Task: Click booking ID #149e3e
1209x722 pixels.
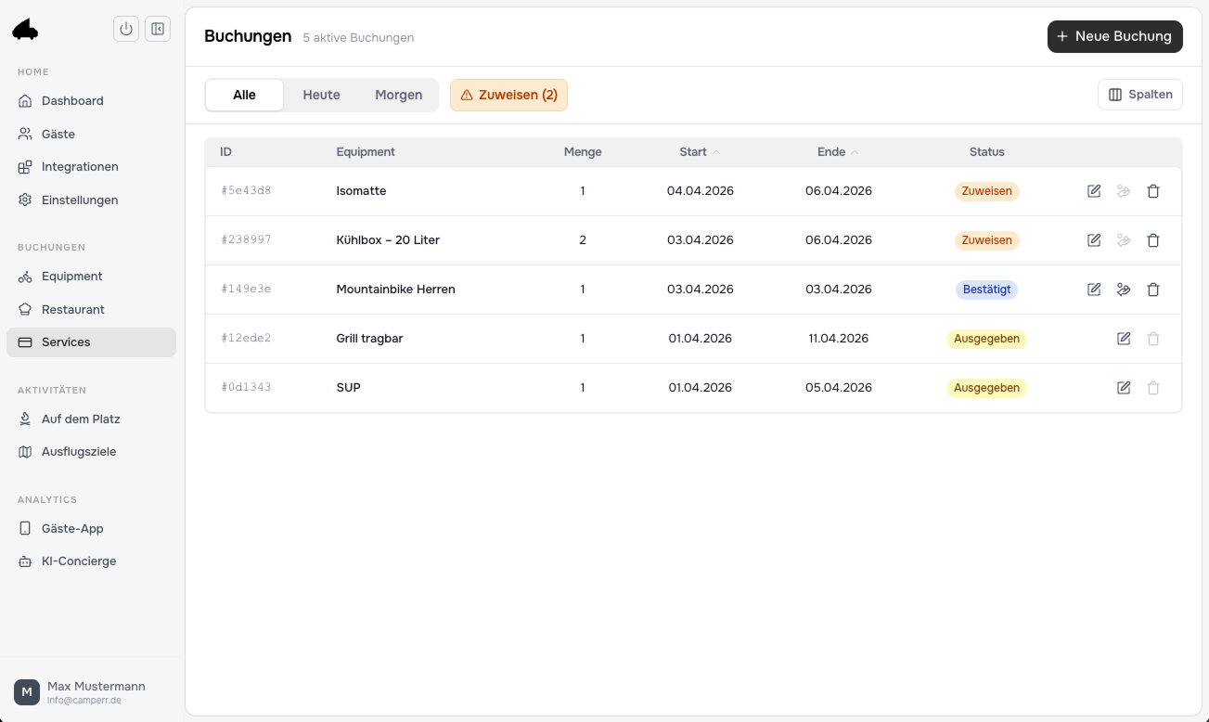Action: tap(246, 290)
